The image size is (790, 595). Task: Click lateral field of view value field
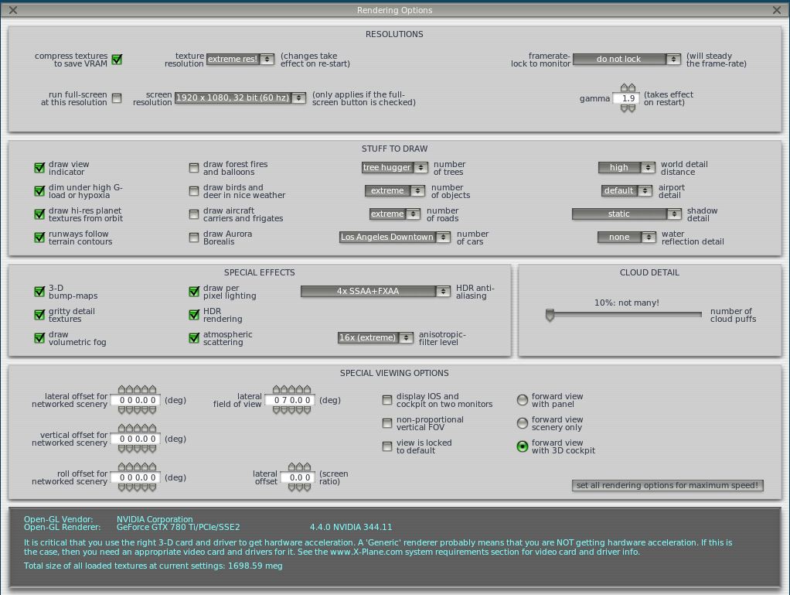click(x=290, y=400)
